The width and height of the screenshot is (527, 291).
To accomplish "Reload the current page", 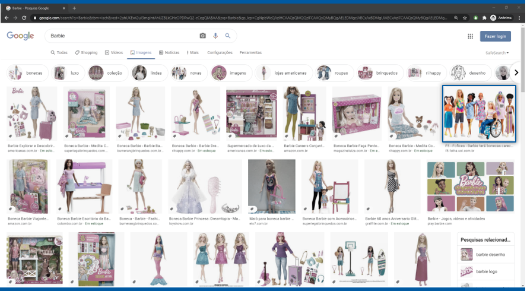I will pyautogui.click(x=24, y=18).
